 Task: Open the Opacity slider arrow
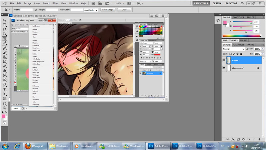pos(262,49)
